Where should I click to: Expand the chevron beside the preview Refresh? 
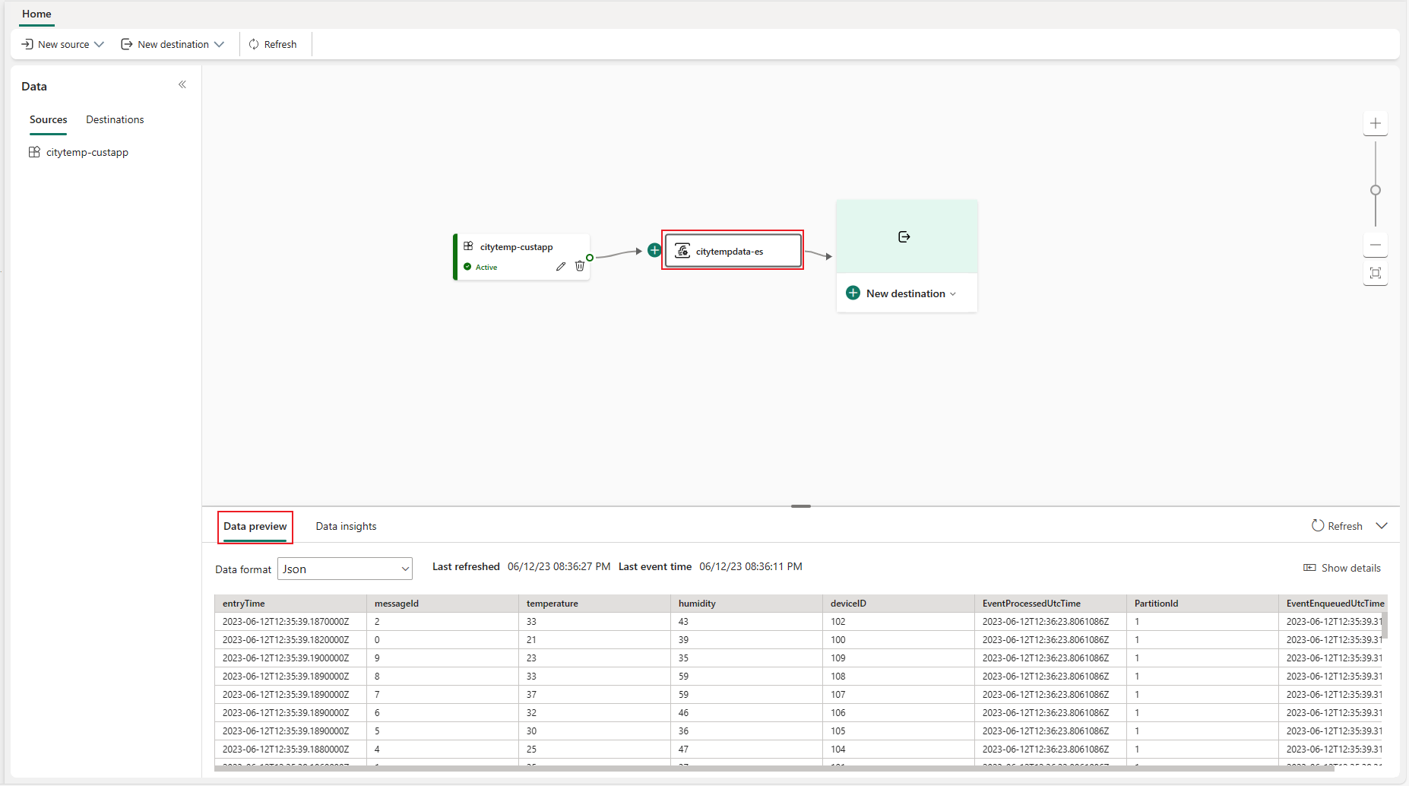click(x=1382, y=526)
